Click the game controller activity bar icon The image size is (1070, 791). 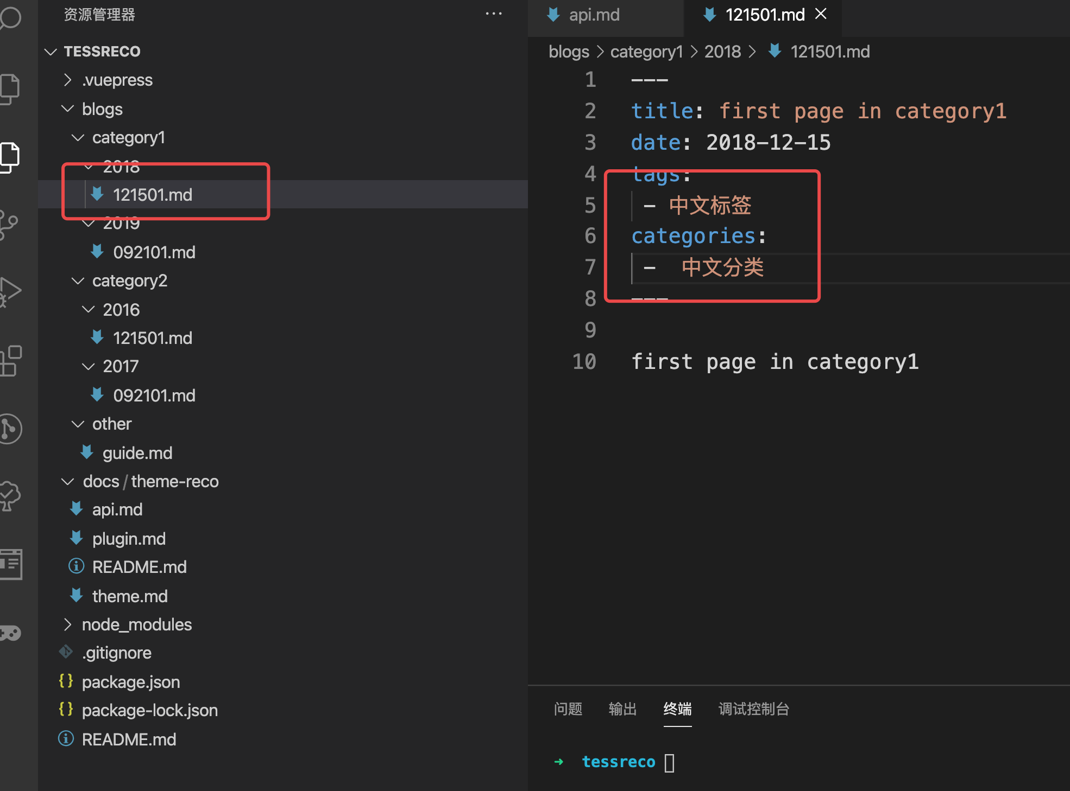(11, 633)
